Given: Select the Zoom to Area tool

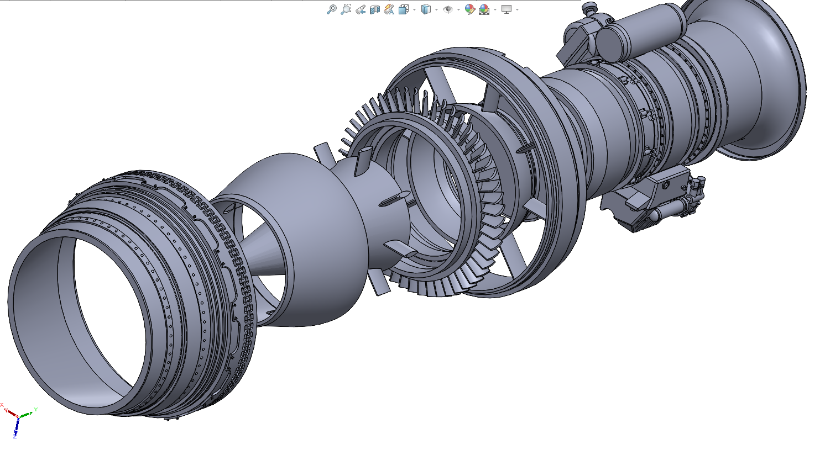Looking at the screenshot, I should (346, 9).
